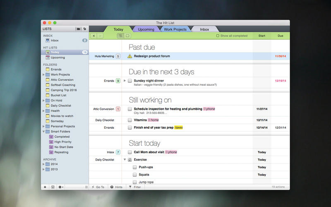
Task: Expand the Personal Projects folder
Action: coord(43,126)
